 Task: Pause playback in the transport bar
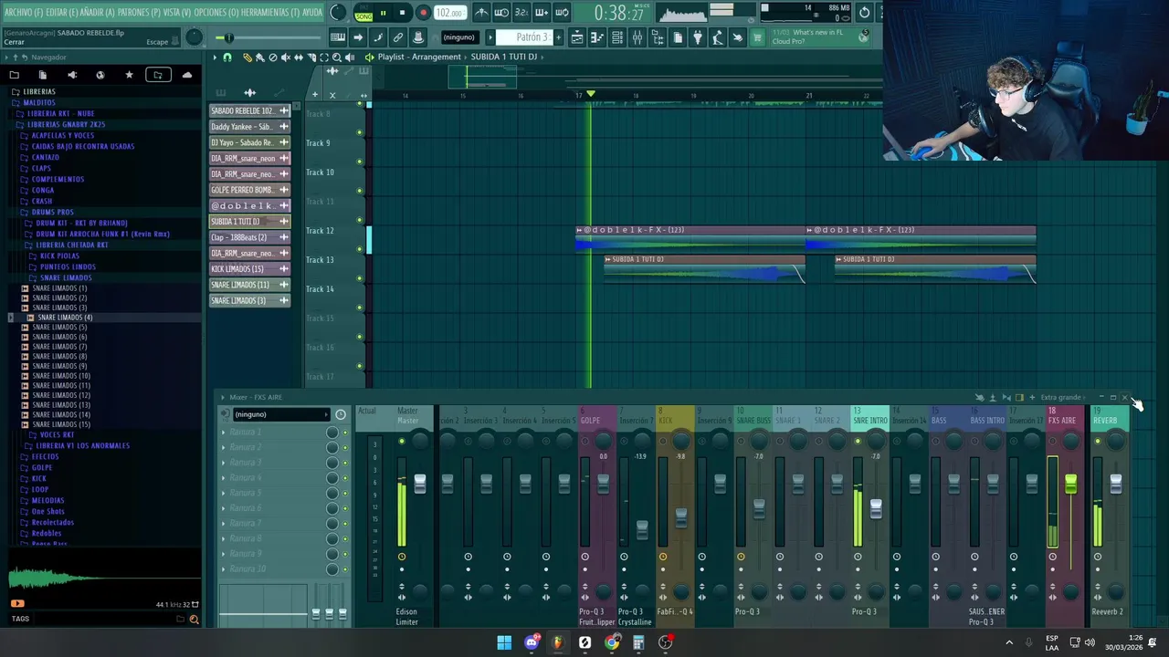(384, 13)
